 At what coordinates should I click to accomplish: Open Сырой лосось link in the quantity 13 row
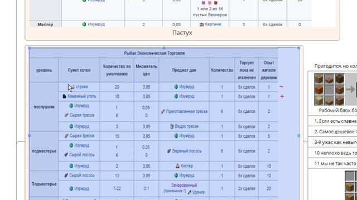coord(82,176)
